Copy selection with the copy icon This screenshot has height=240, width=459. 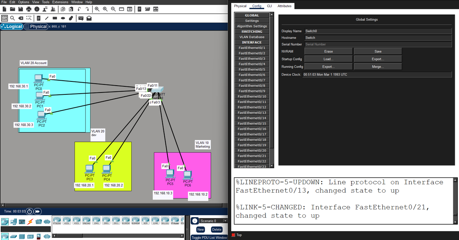[x=63, y=9]
